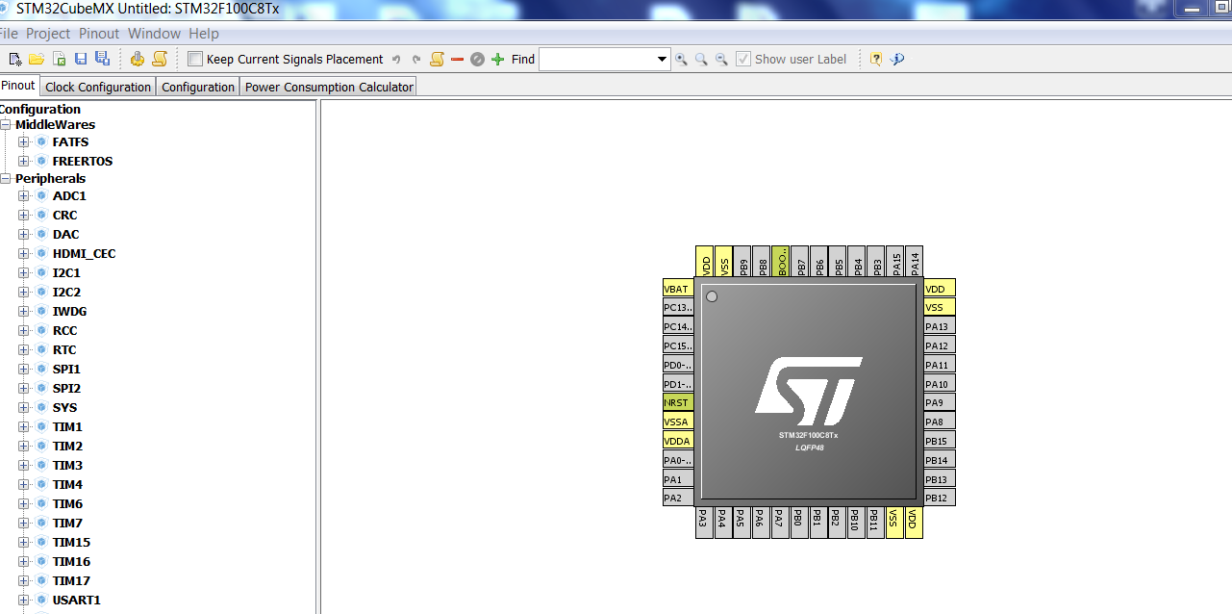Select the Pinout tab
This screenshot has height=614, width=1232.
(18, 86)
